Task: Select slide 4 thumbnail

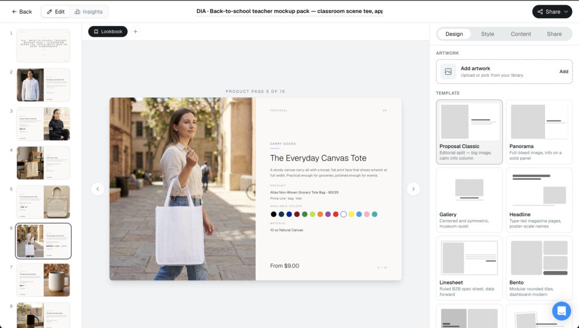Action: click(43, 163)
